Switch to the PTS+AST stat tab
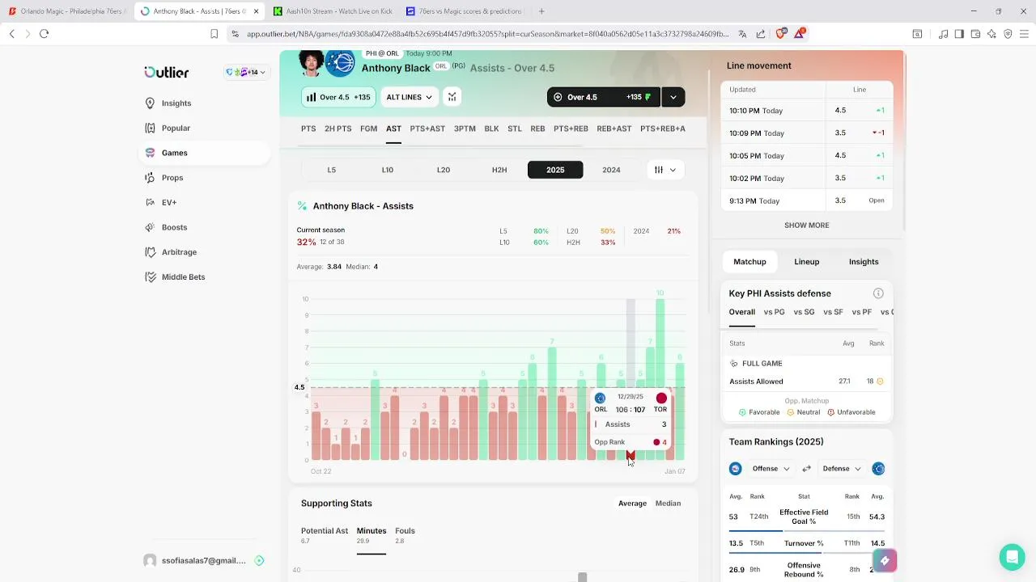This screenshot has height=582, width=1036. [x=427, y=129]
